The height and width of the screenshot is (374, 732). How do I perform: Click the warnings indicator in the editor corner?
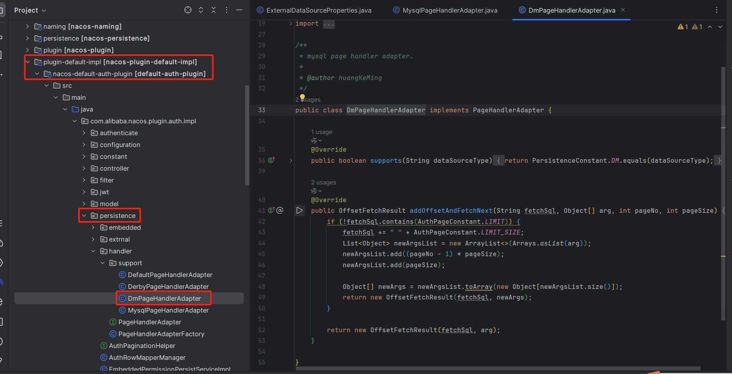point(690,27)
